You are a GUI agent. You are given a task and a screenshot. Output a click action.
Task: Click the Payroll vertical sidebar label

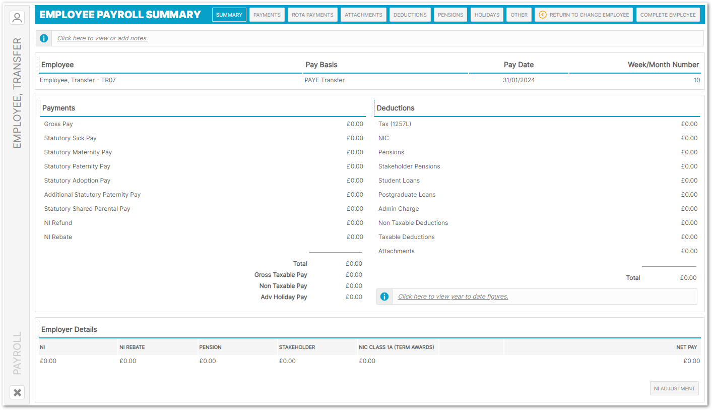17,353
